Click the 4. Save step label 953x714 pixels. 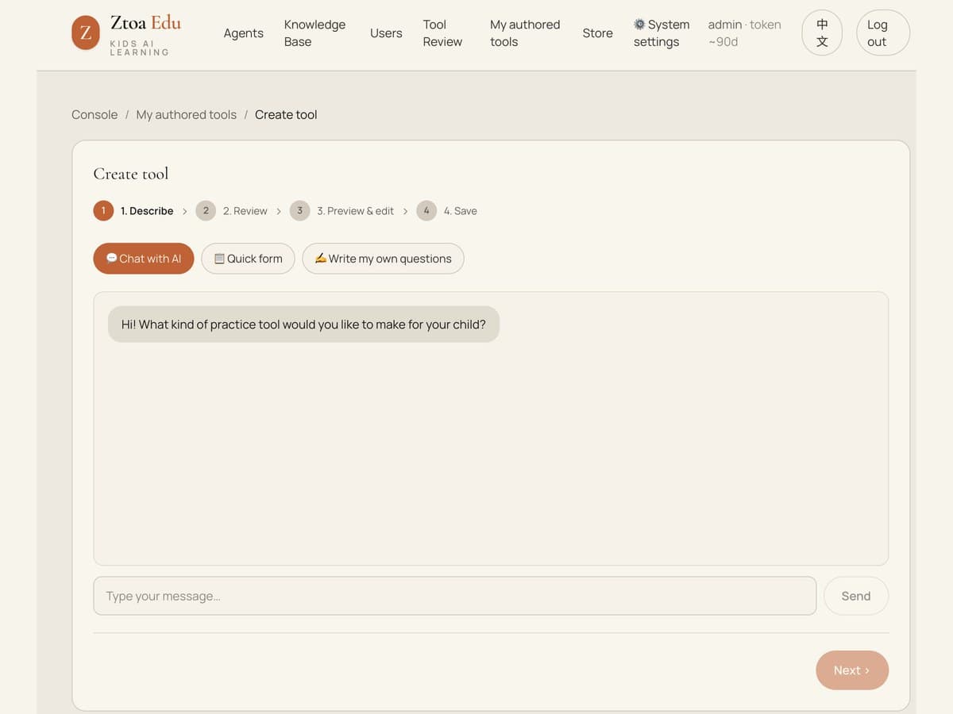461,211
